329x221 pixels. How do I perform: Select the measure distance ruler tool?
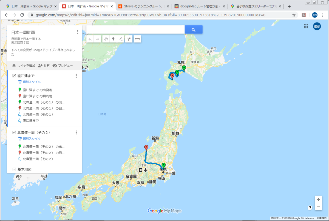pyautogui.click(x=137, y=39)
